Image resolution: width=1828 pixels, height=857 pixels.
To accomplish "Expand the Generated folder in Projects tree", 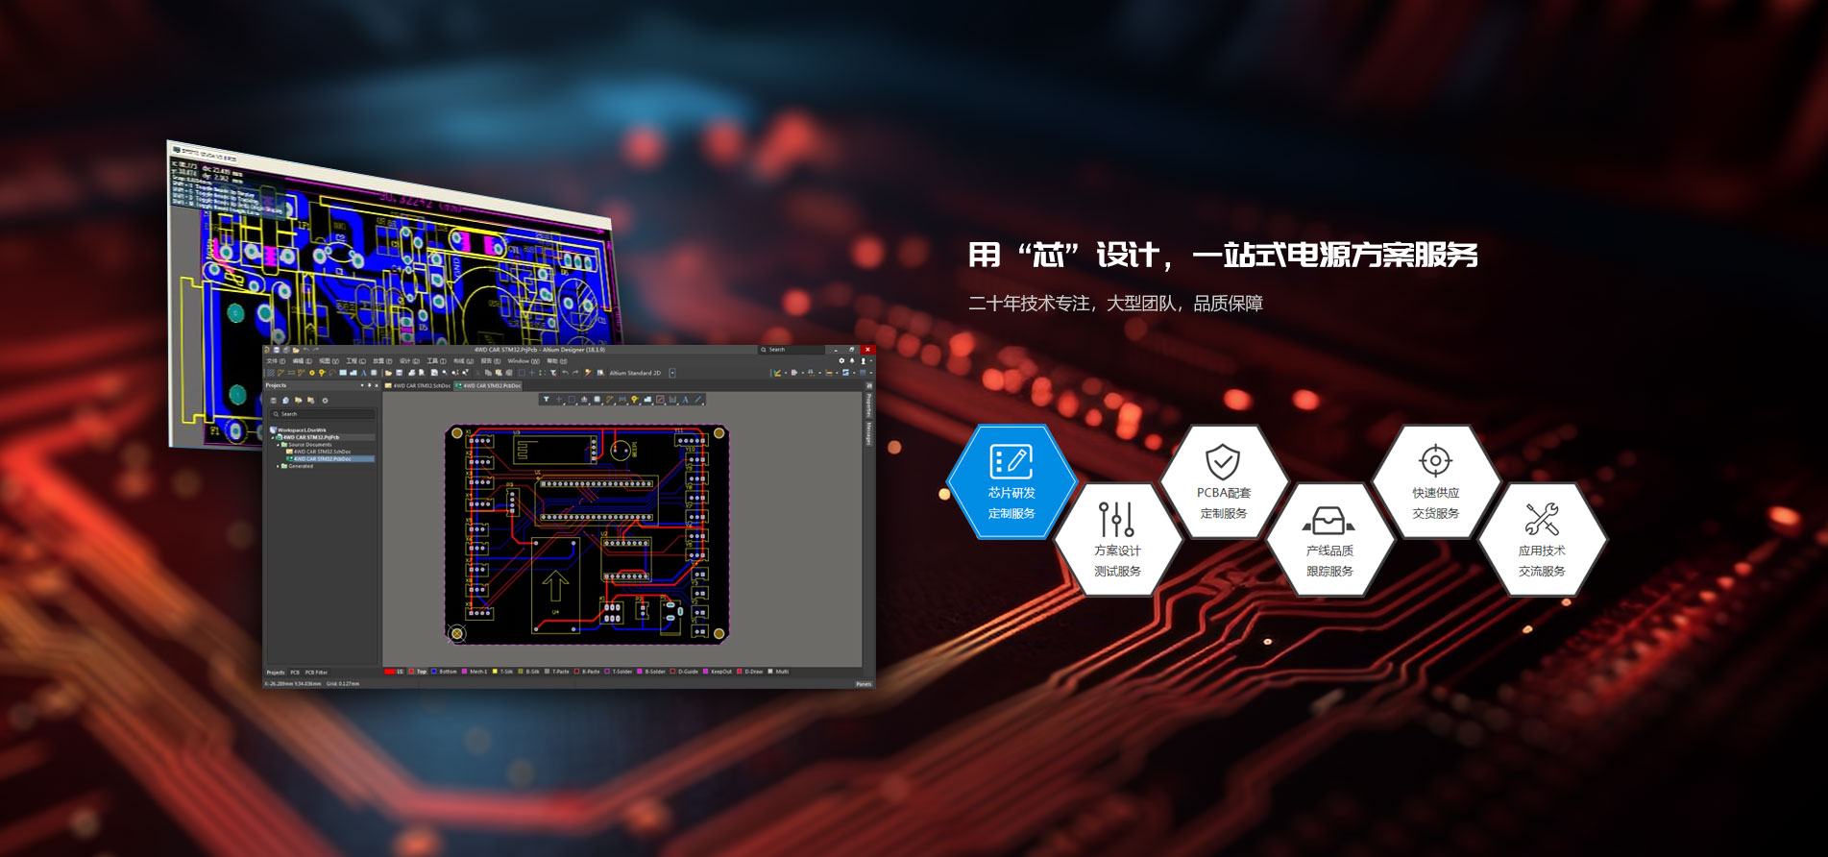I will (279, 466).
